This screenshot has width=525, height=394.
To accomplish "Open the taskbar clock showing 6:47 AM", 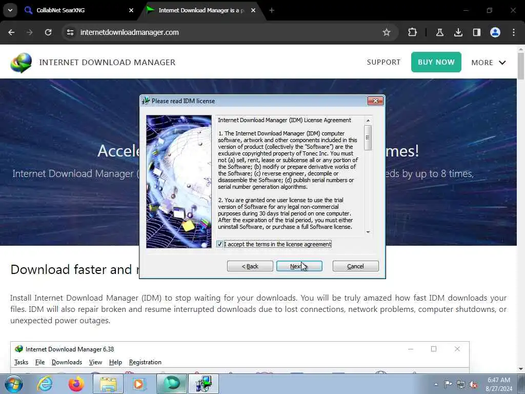I will tap(499, 384).
